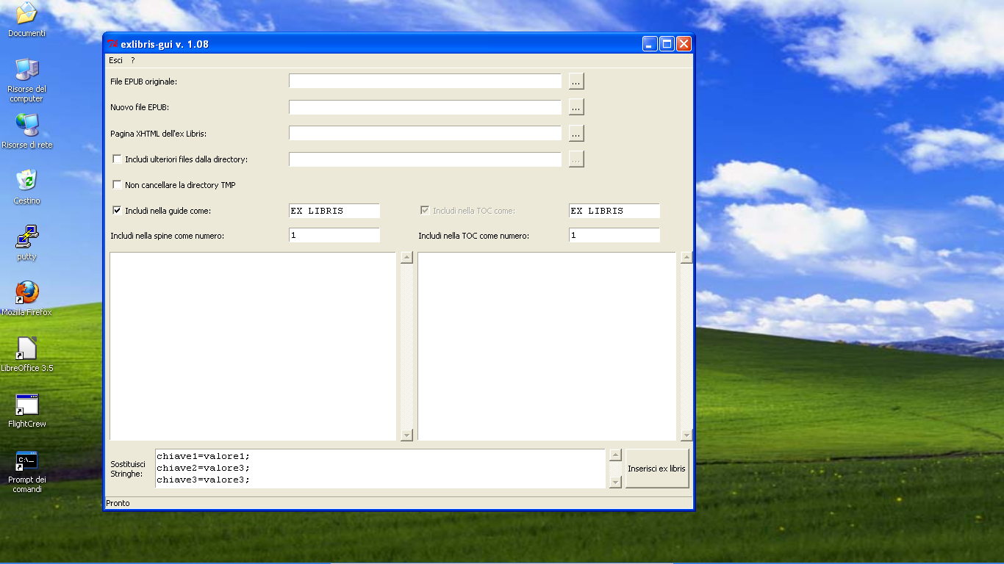The image size is (1004, 564).
Task: Click the exlibris-gui title bar app icon
Action: coord(112,44)
